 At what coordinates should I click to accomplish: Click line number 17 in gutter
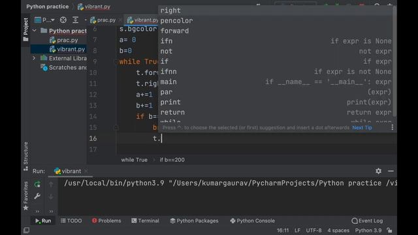[93, 149]
